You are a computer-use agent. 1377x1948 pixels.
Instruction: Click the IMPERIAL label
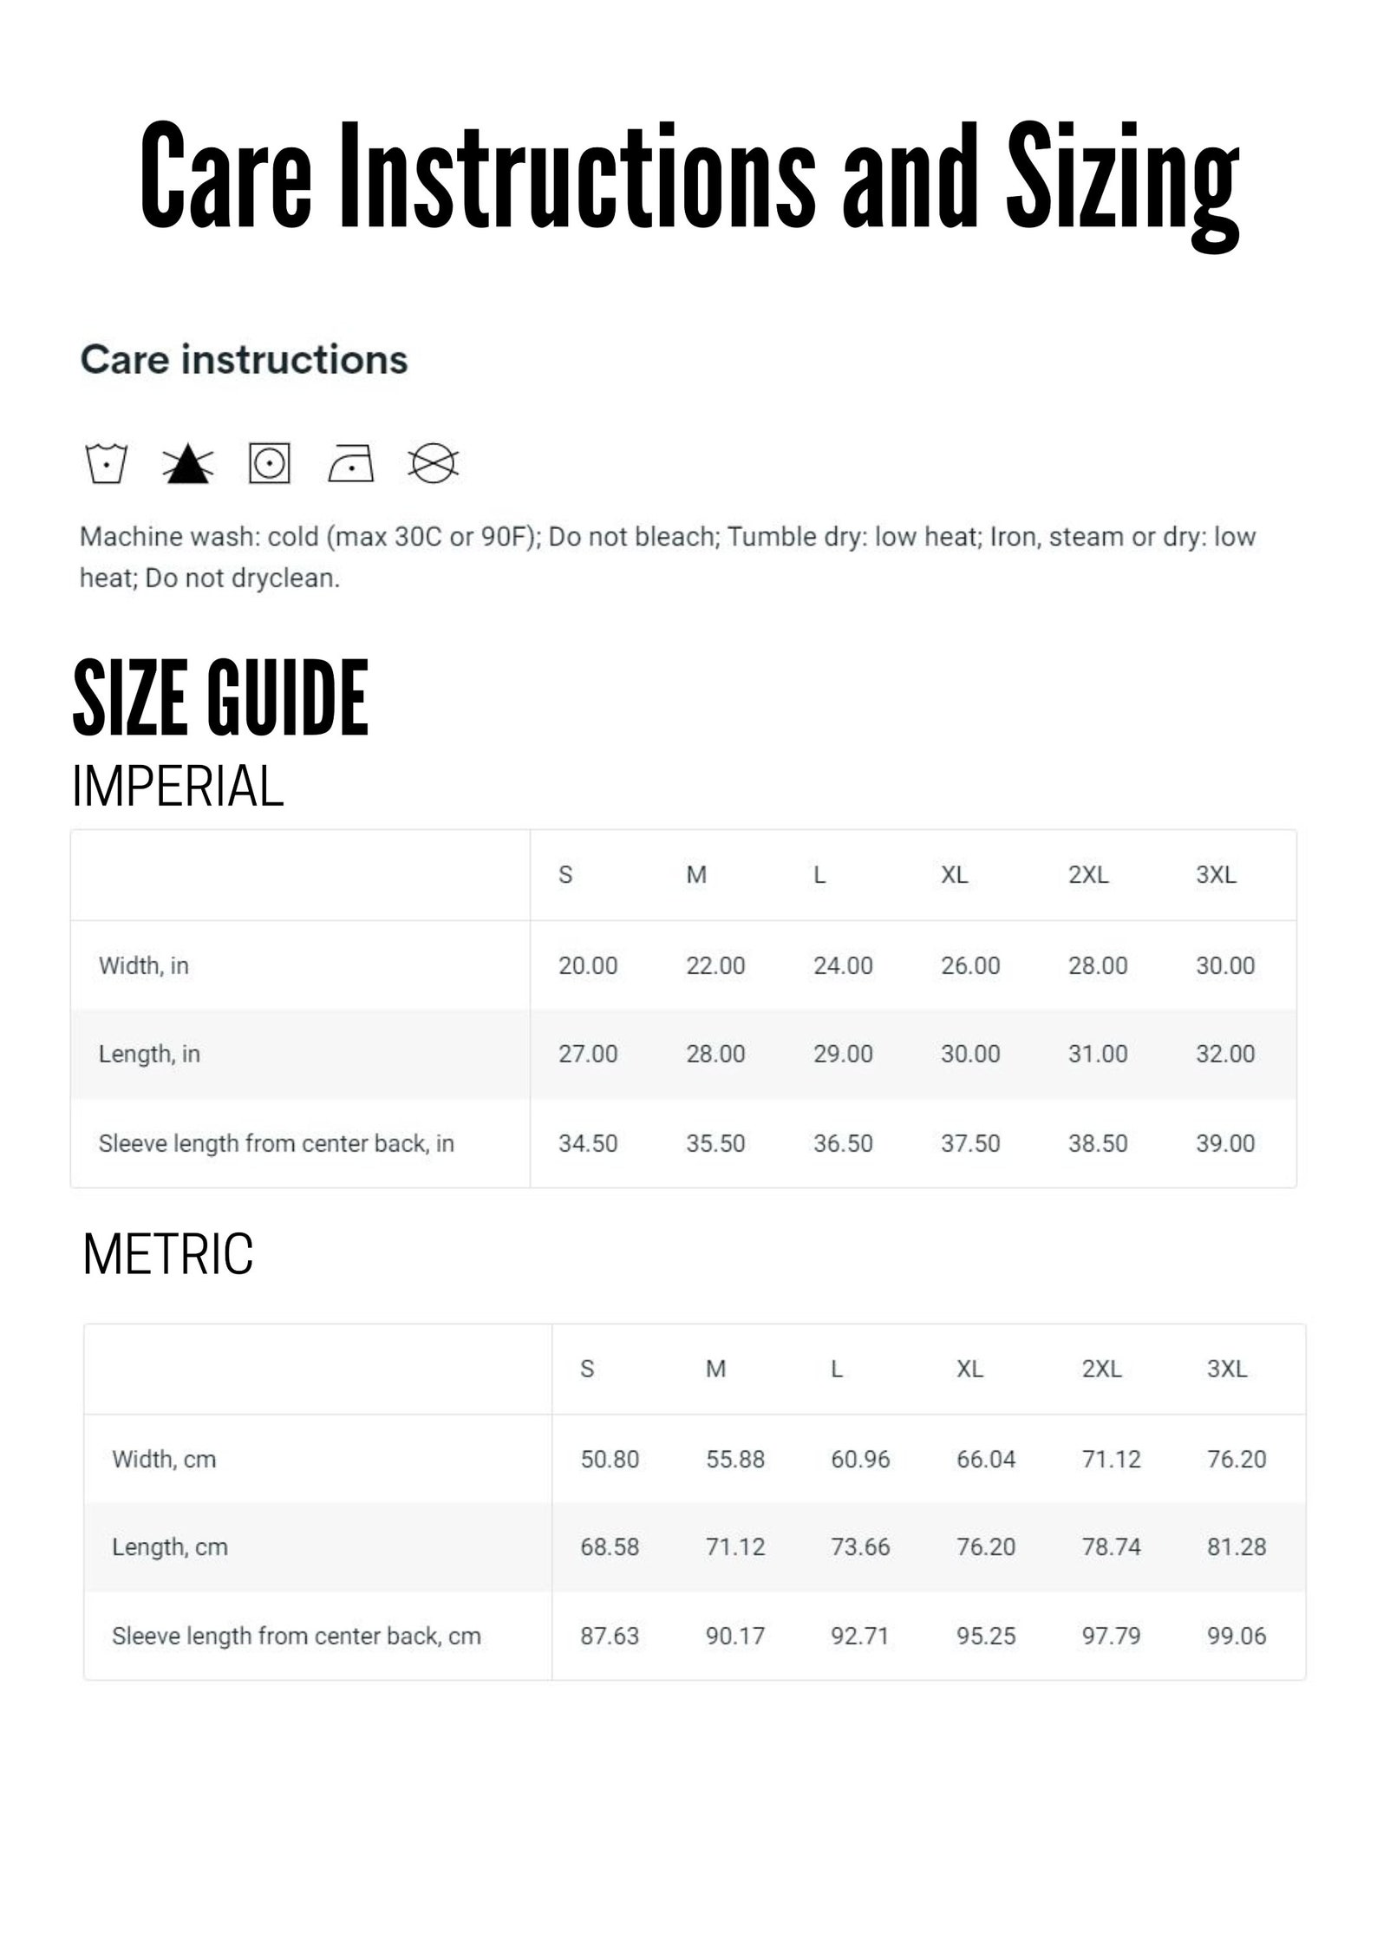178,787
